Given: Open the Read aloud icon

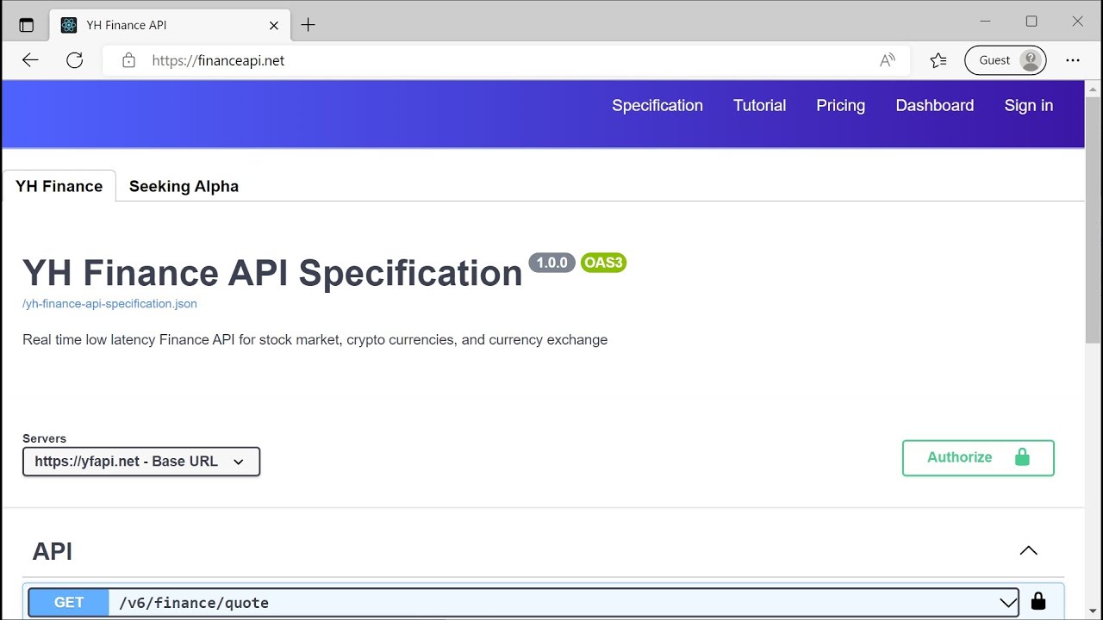Looking at the screenshot, I should 887,60.
